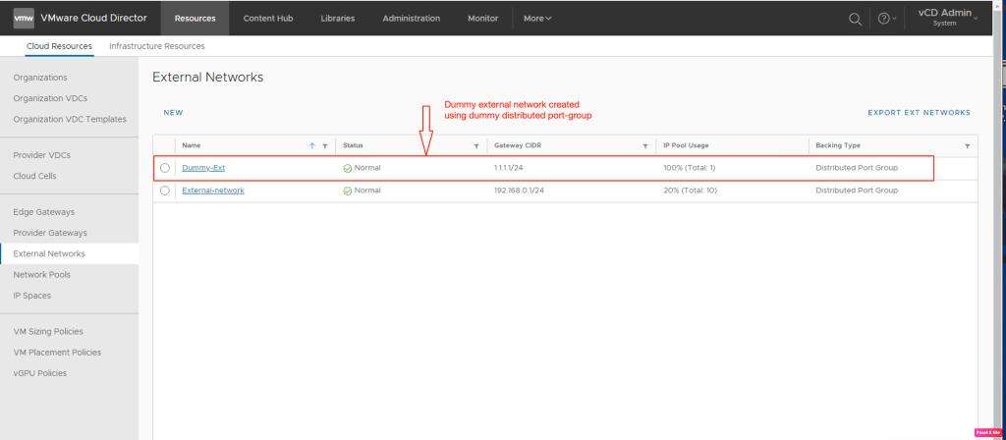Image resolution: width=1006 pixels, height=440 pixels.
Task: Select the Dummy-Ext radio button
Action: (165, 168)
